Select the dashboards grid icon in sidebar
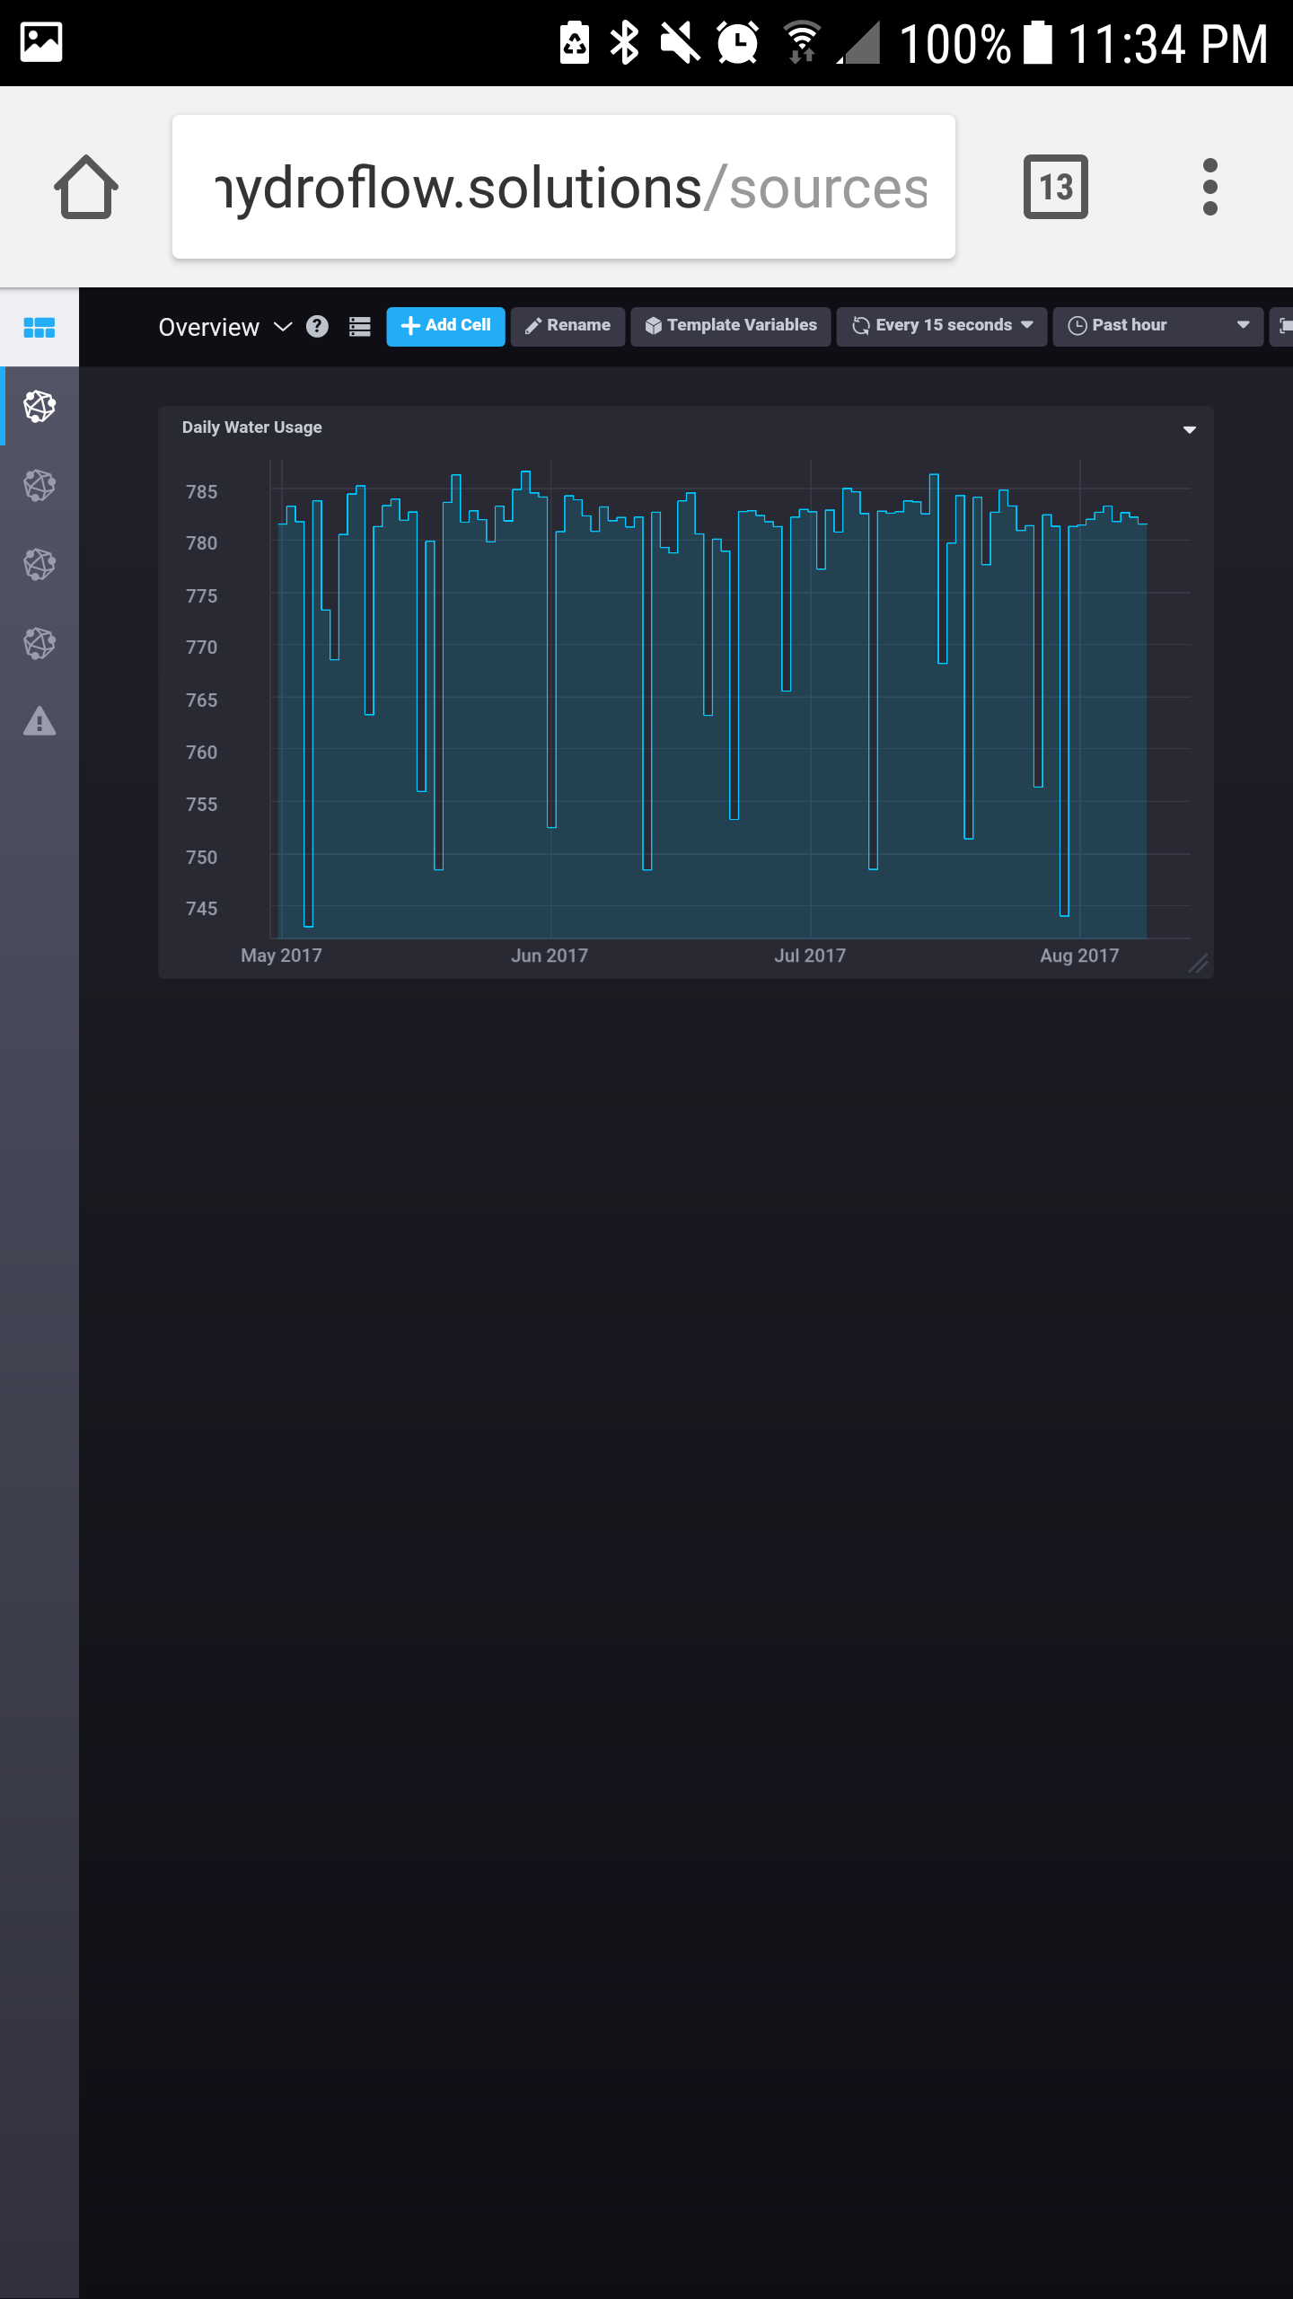This screenshot has height=2299, width=1293. point(40,327)
